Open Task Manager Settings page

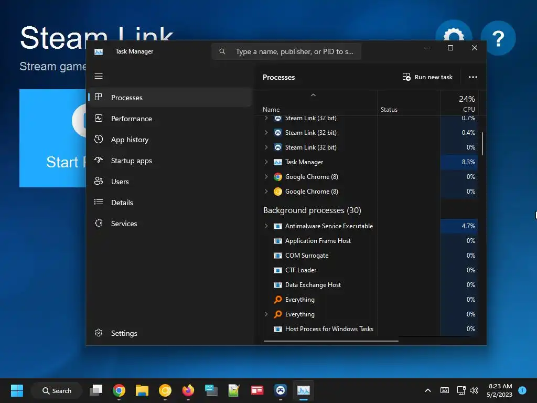click(x=170, y=333)
